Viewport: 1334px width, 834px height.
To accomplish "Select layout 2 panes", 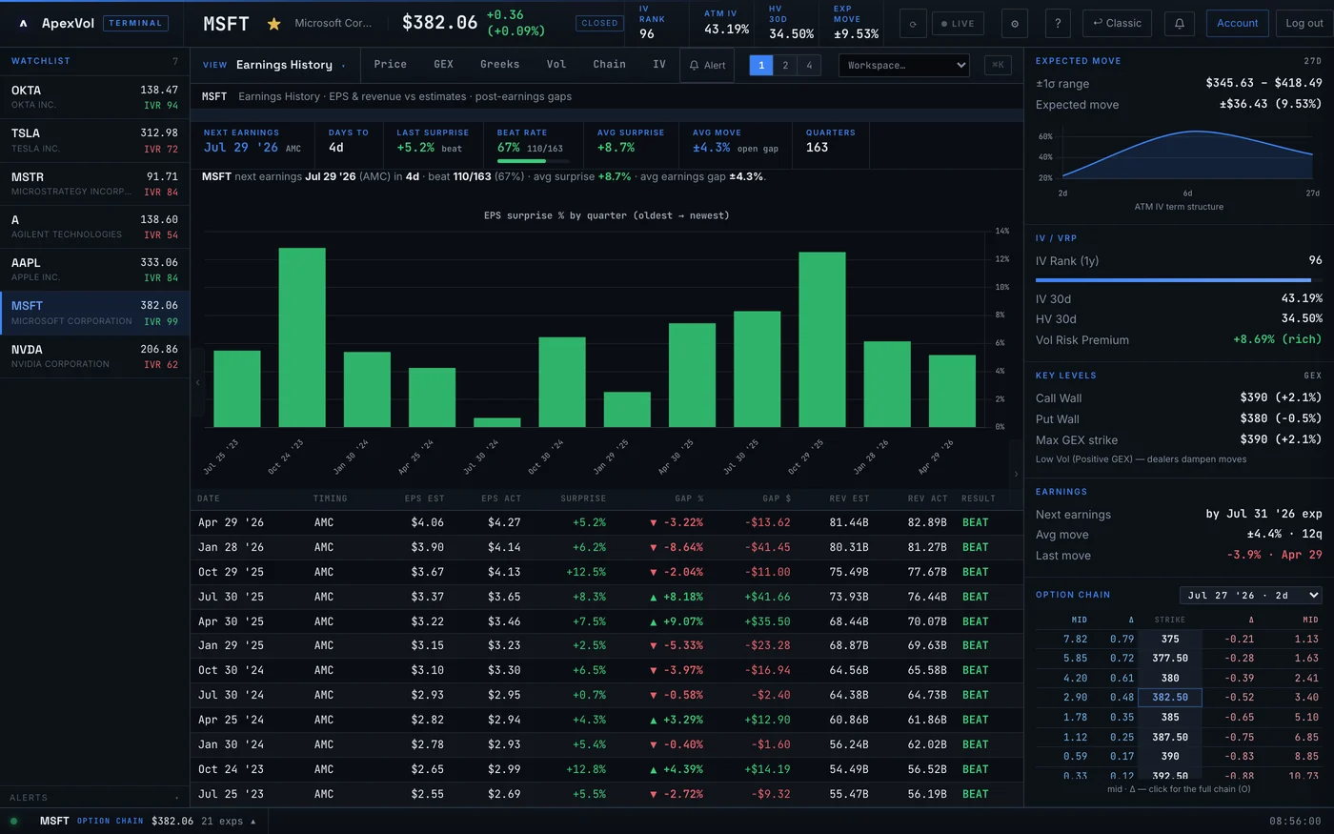I will click(785, 65).
